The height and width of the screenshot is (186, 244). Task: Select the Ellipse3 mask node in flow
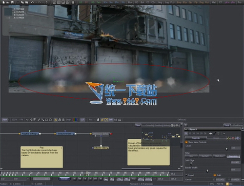(x=101, y=148)
